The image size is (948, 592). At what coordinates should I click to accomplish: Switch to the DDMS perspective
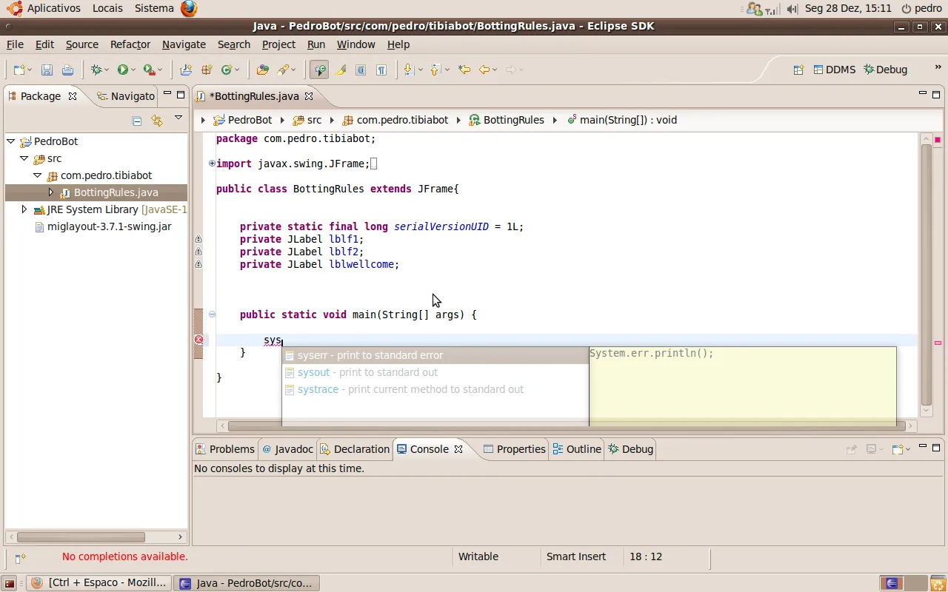click(x=834, y=70)
